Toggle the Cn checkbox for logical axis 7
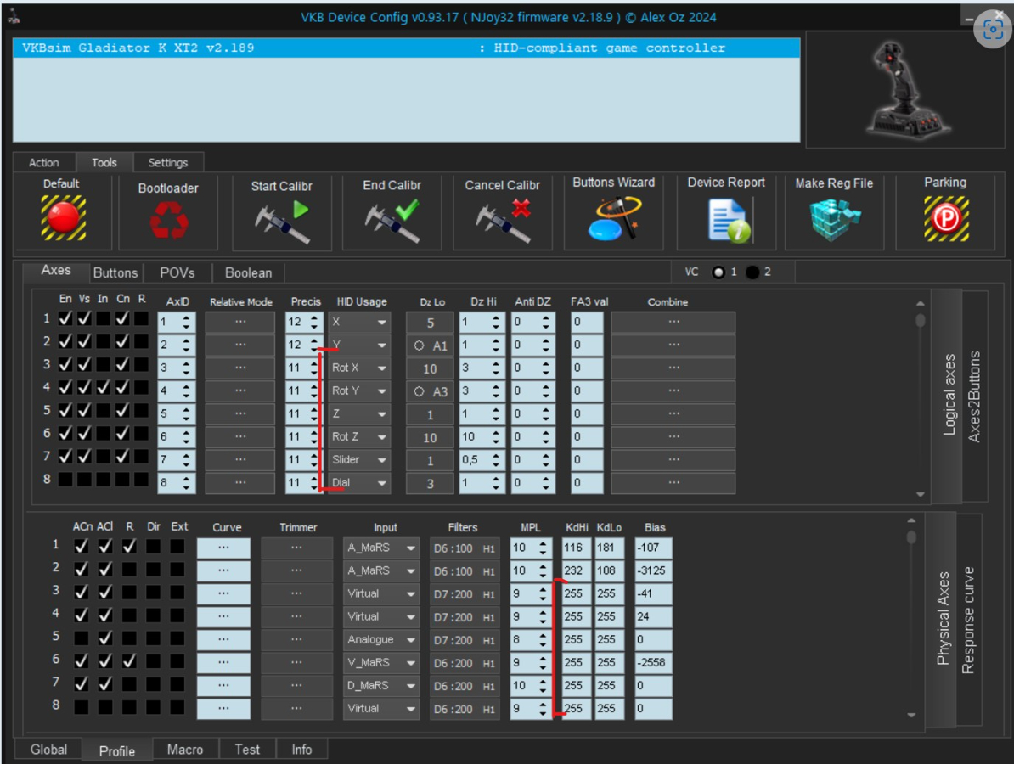The height and width of the screenshot is (764, 1014). 123,457
